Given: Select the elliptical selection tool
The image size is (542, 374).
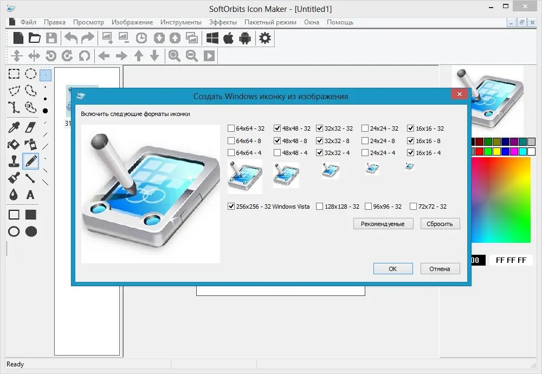Looking at the screenshot, I should point(31,74).
